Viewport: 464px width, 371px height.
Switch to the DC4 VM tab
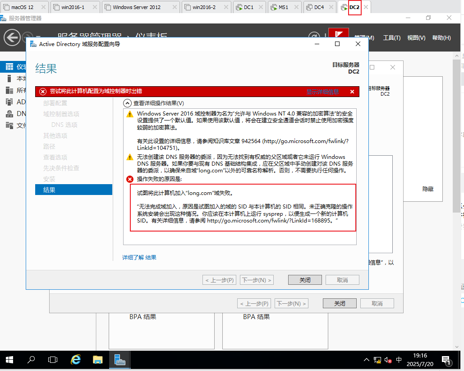pos(319,7)
